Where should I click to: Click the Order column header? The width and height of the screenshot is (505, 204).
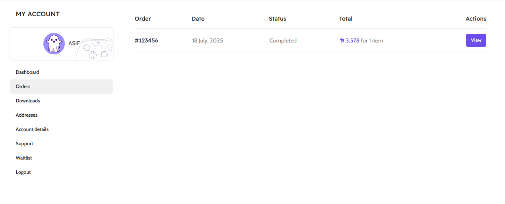pos(143,19)
